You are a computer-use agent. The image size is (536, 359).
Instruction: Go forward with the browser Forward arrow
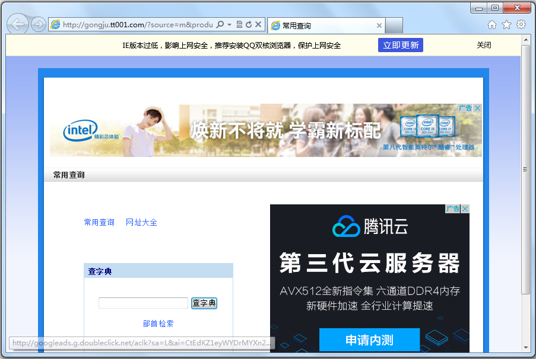coord(38,24)
